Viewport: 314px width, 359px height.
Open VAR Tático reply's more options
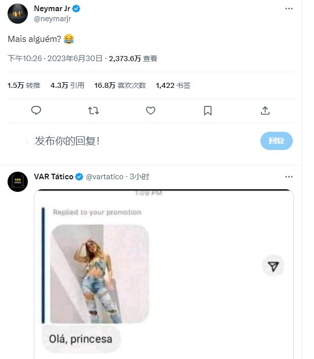point(289,177)
